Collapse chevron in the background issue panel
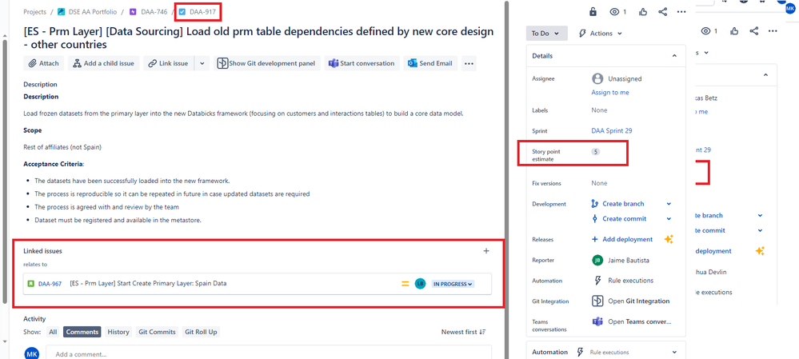The image size is (799, 359). (x=765, y=75)
